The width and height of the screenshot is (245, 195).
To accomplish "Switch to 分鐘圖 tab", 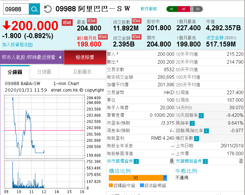I will (15, 72).
